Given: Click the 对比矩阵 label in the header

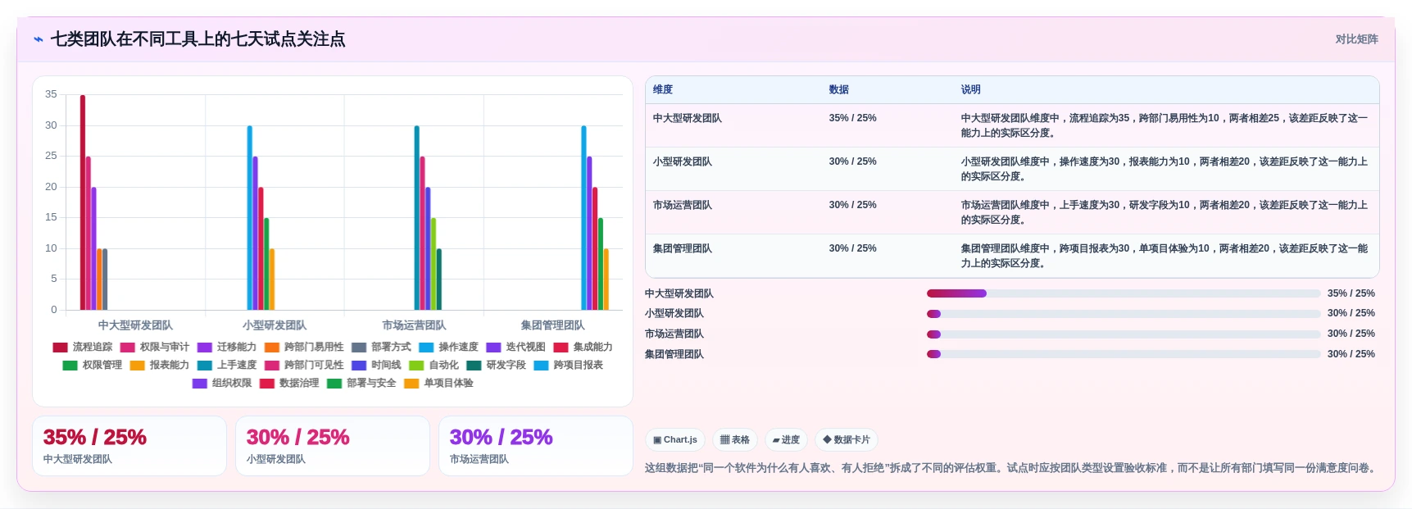Looking at the screenshot, I should click(x=1356, y=39).
